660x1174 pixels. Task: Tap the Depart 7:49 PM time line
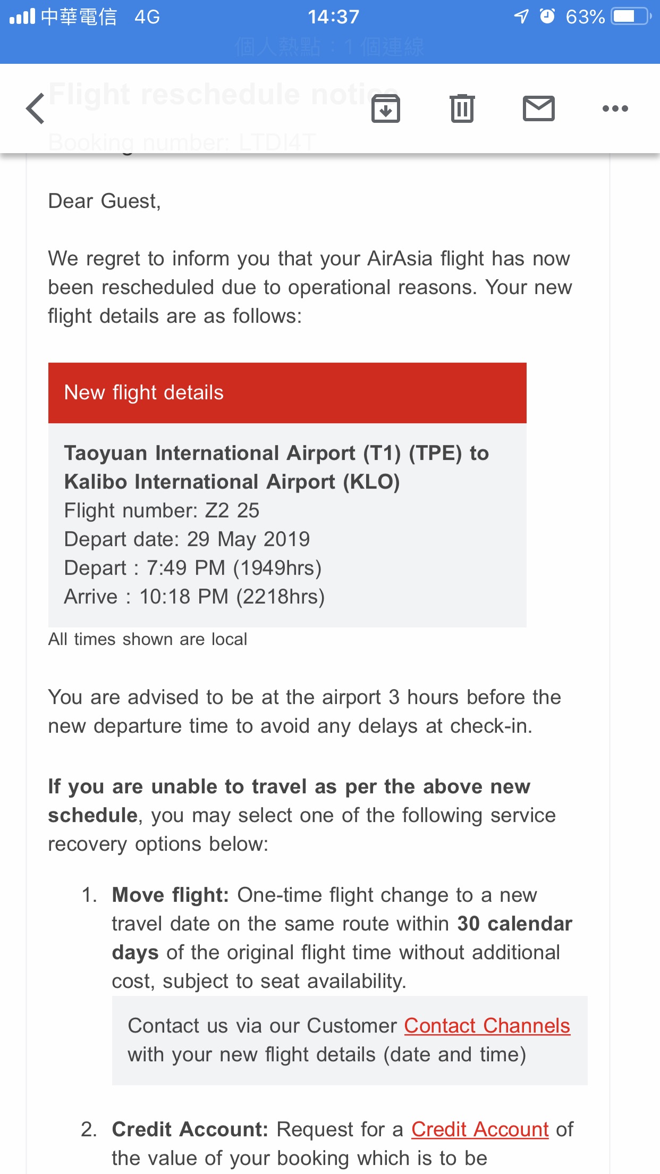(192, 568)
